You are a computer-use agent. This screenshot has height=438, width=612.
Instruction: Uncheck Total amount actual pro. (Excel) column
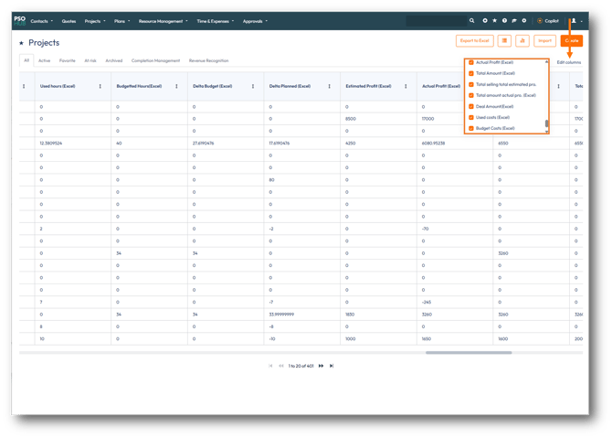click(471, 95)
